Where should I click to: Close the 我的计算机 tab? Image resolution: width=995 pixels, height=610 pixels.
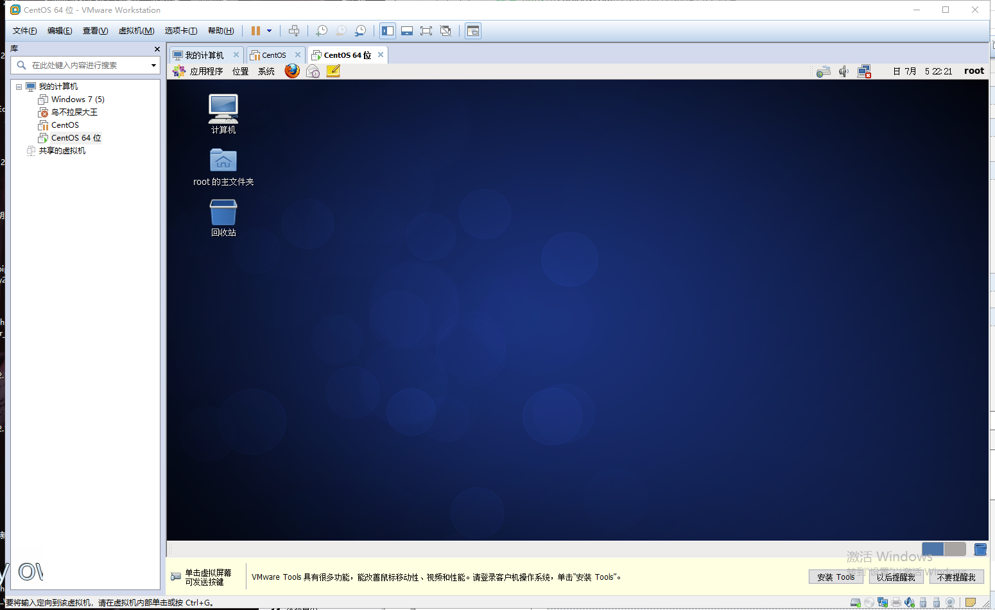pyautogui.click(x=236, y=55)
